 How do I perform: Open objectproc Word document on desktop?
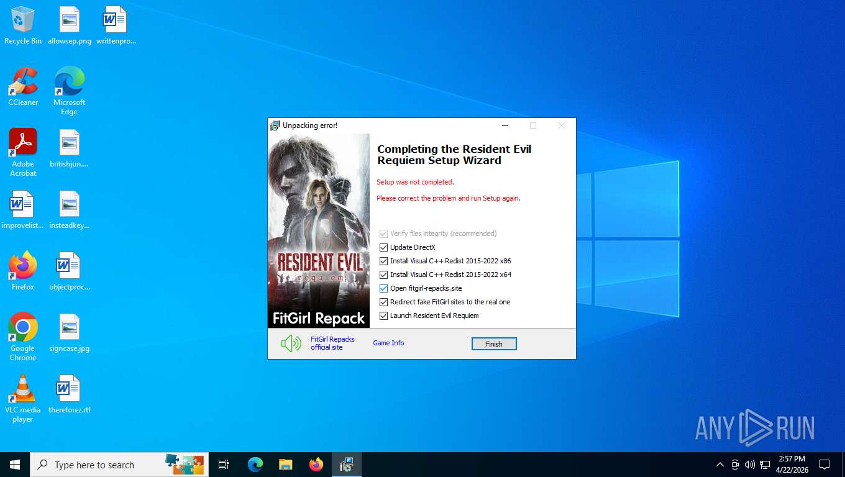[x=70, y=271]
